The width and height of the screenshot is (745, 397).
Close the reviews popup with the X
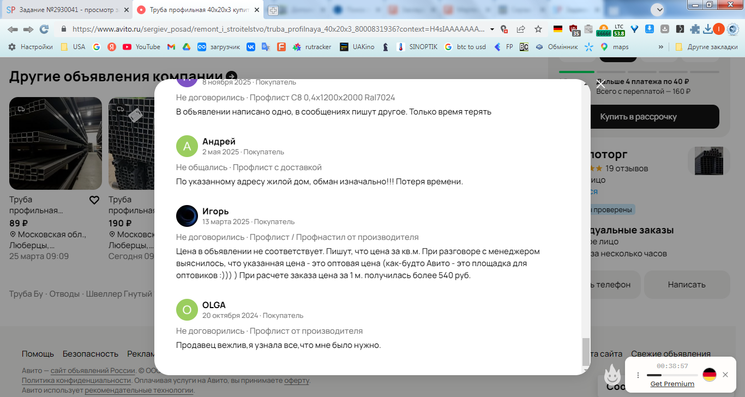(x=600, y=84)
